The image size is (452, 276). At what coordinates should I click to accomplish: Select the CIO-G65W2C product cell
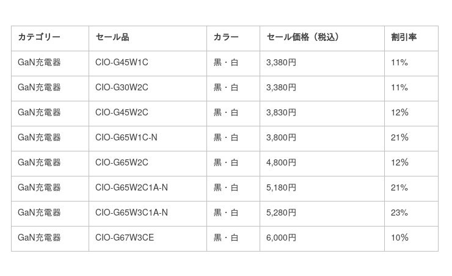(122, 163)
